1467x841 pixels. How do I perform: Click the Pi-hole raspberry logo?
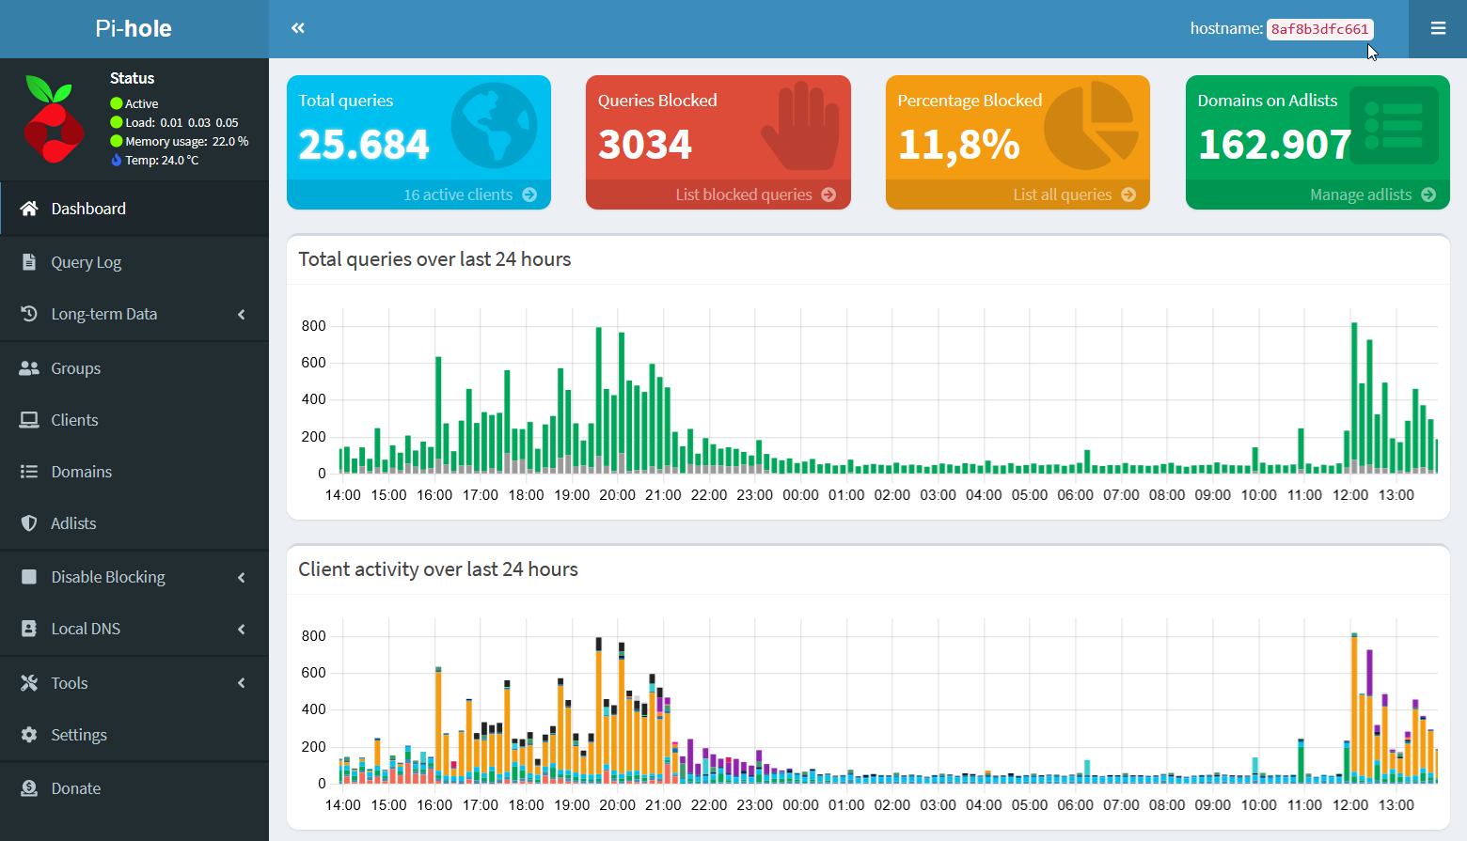point(54,119)
